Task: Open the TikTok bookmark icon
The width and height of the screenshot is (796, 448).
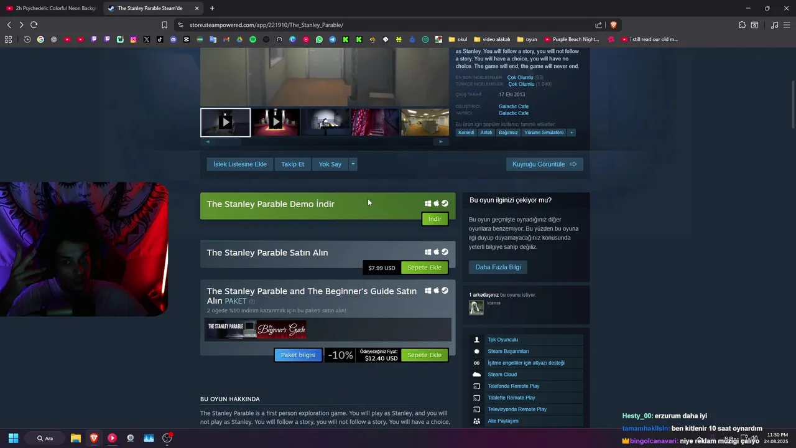Action: (160, 39)
